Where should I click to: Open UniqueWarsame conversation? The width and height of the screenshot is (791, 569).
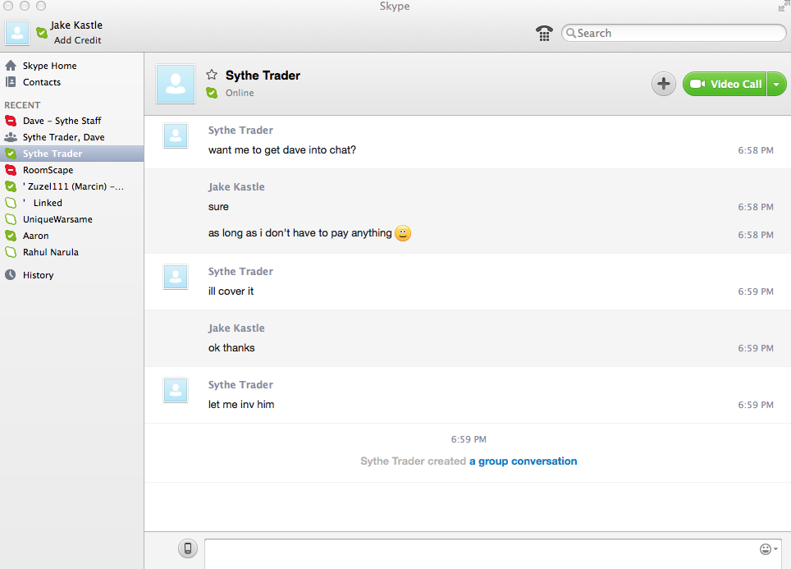[71, 219]
